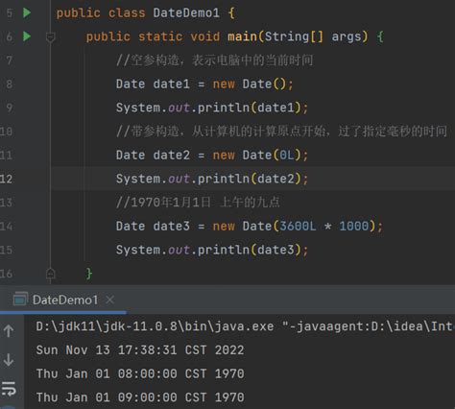Click the down arrow in the run console
Viewport: 455px width, 409px height.
pos(9,360)
